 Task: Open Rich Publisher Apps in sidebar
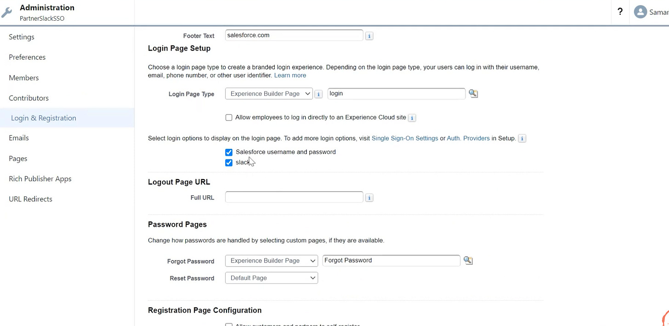[x=40, y=179]
